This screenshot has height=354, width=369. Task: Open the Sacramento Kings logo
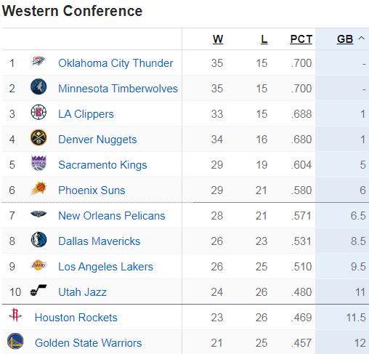click(38, 163)
